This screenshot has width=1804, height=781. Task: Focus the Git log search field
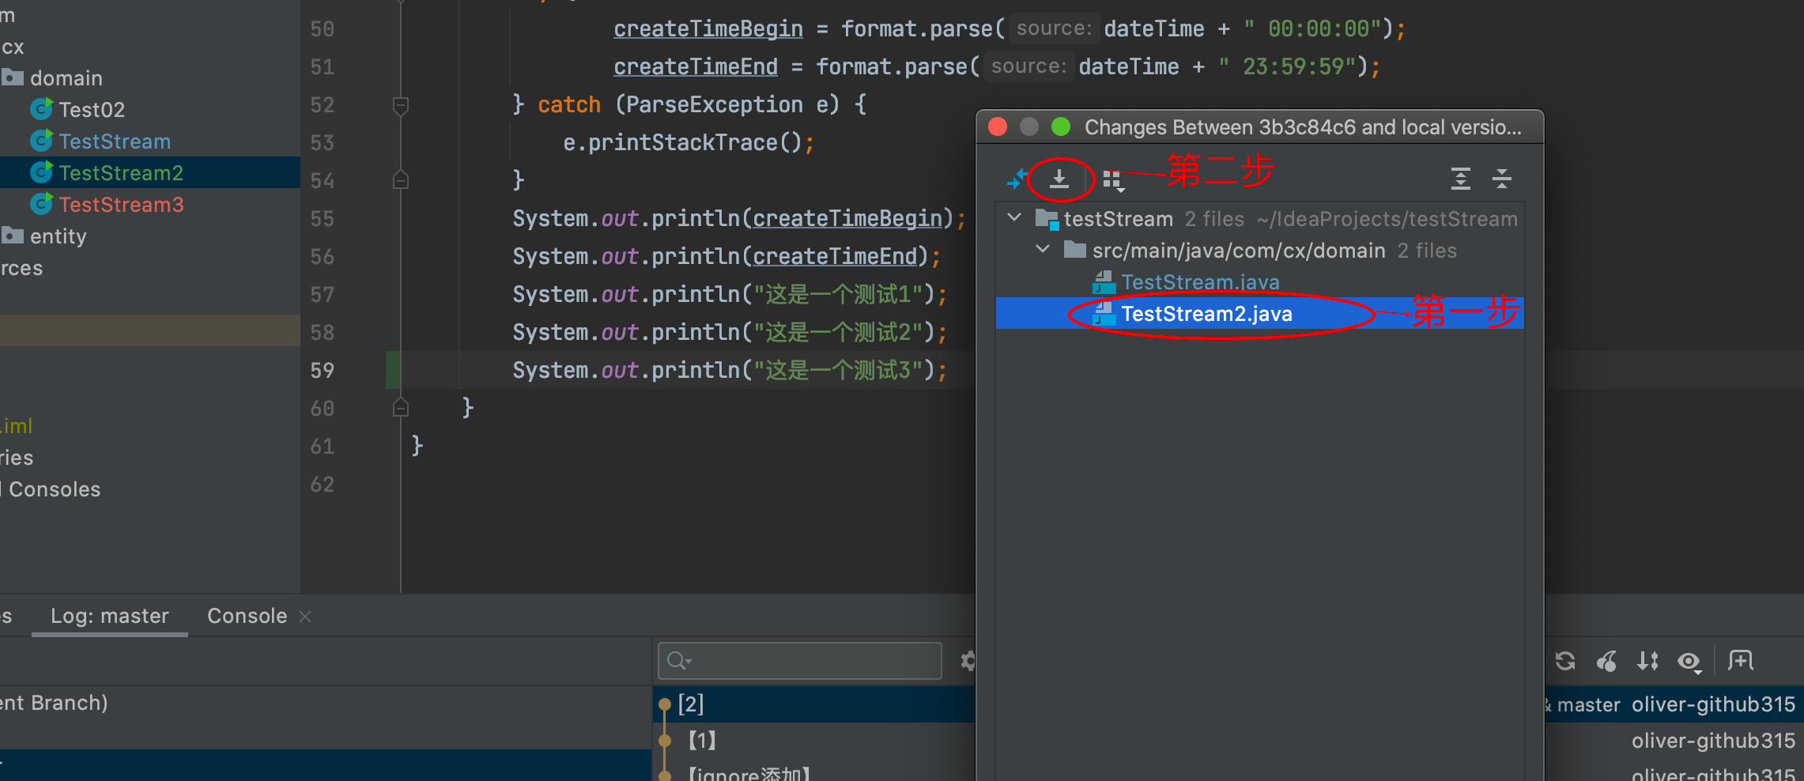point(799,660)
